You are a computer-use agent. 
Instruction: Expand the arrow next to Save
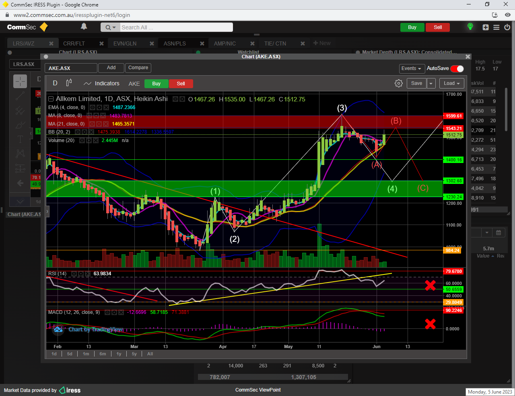(x=431, y=83)
